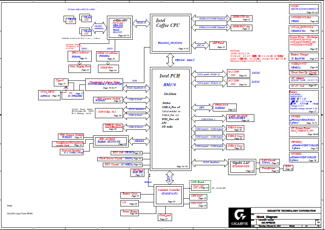Click the GIGABYTE logo in title block

click(x=240, y=217)
